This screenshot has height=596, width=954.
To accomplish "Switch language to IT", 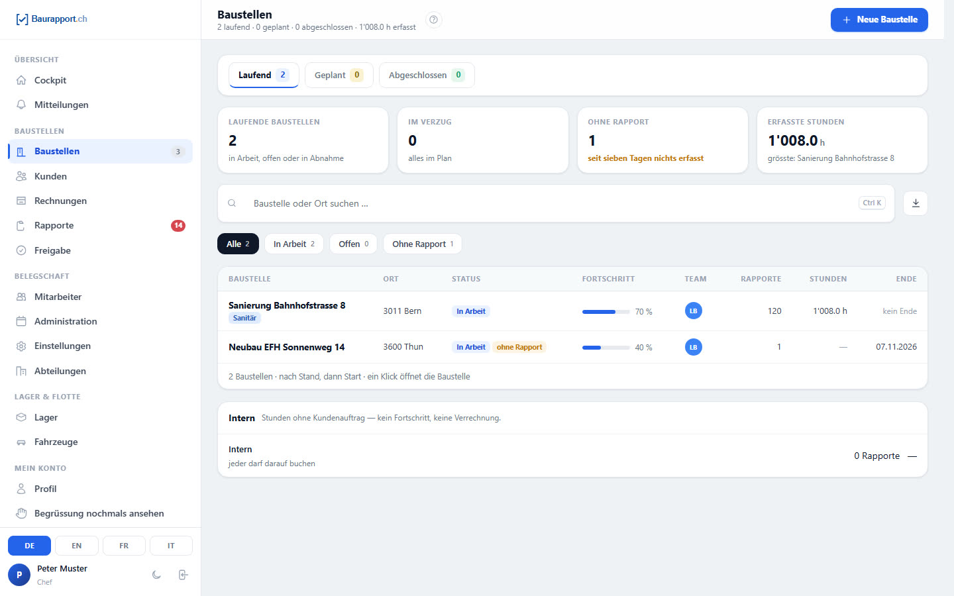I will [171, 546].
